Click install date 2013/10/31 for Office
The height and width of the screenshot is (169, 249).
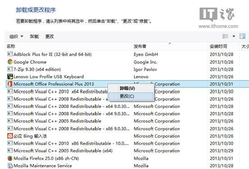click(x=222, y=84)
